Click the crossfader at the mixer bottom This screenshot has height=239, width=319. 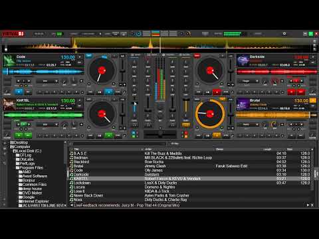(160, 133)
